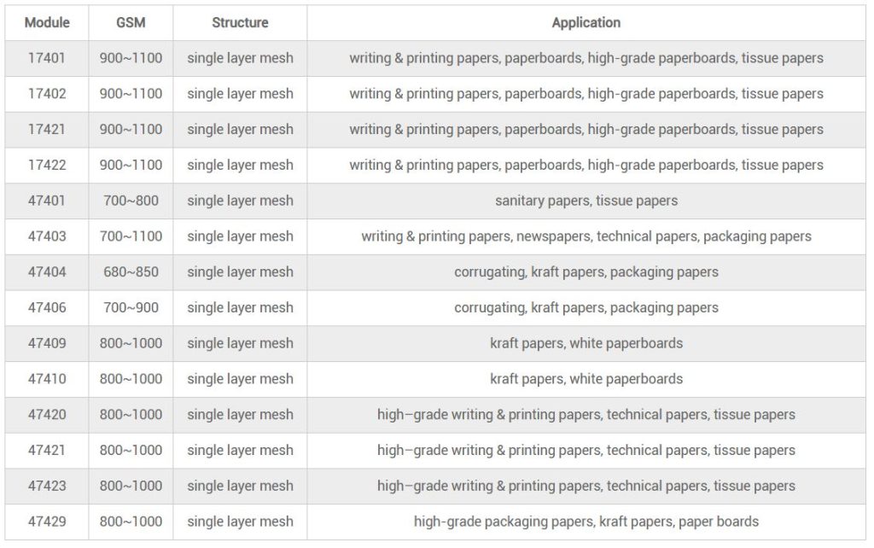Viewport: 874px width, 548px height.
Task: Click module 47409 cell
Action: click(46, 344)
